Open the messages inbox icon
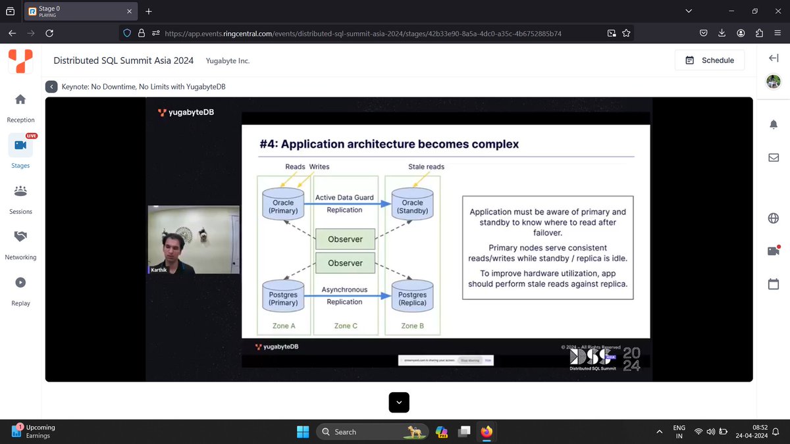Screen dimensions: 790x444 [x=774, y=157]
